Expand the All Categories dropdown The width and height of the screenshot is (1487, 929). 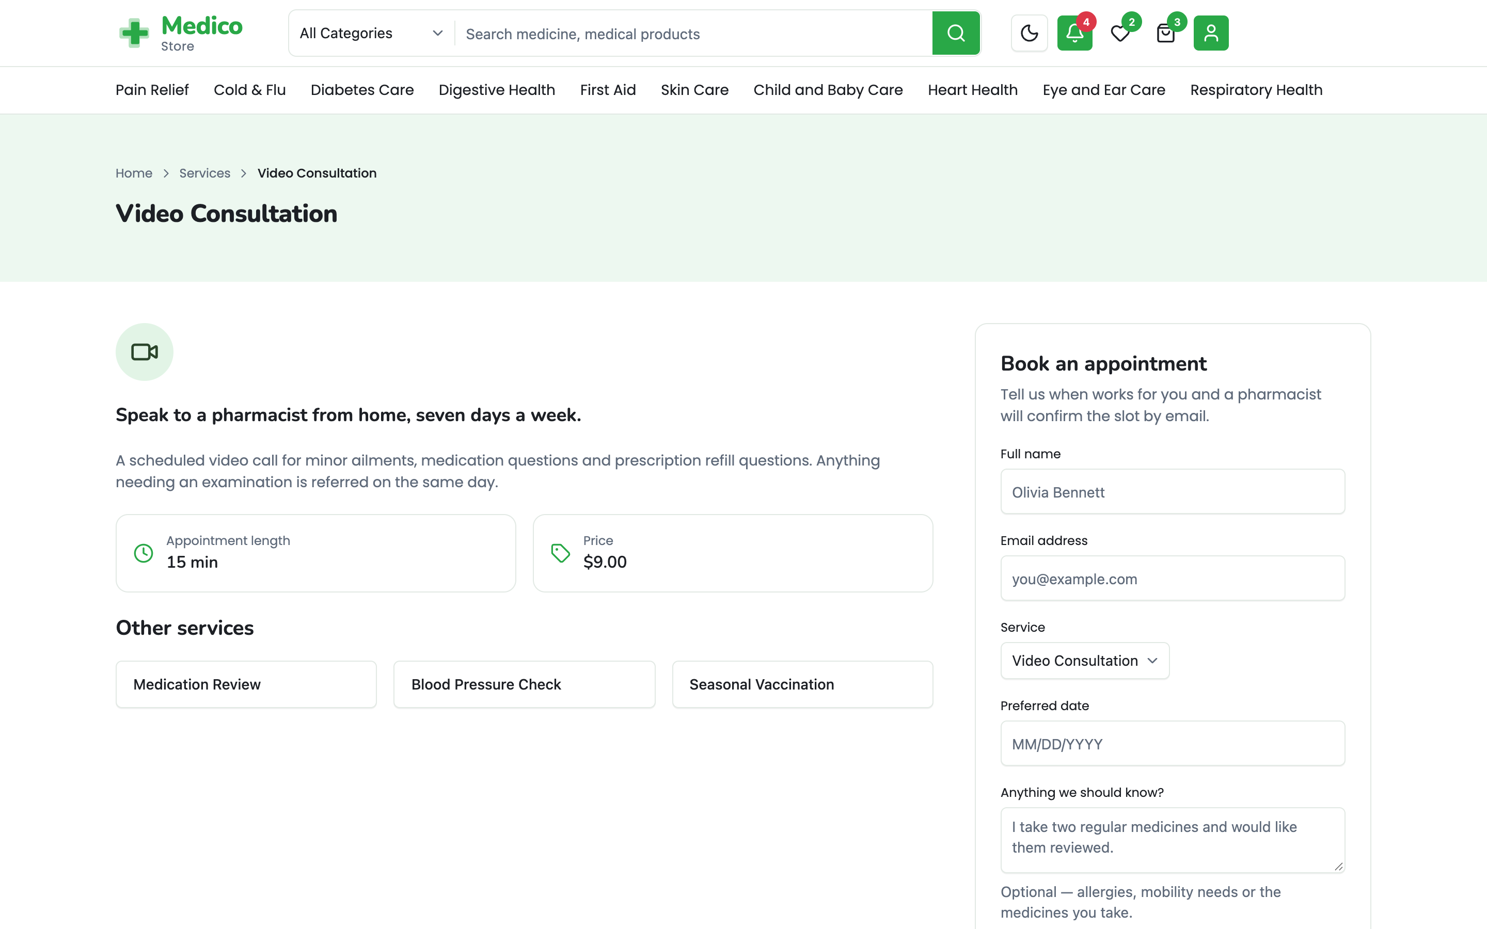tap(371, 33)
